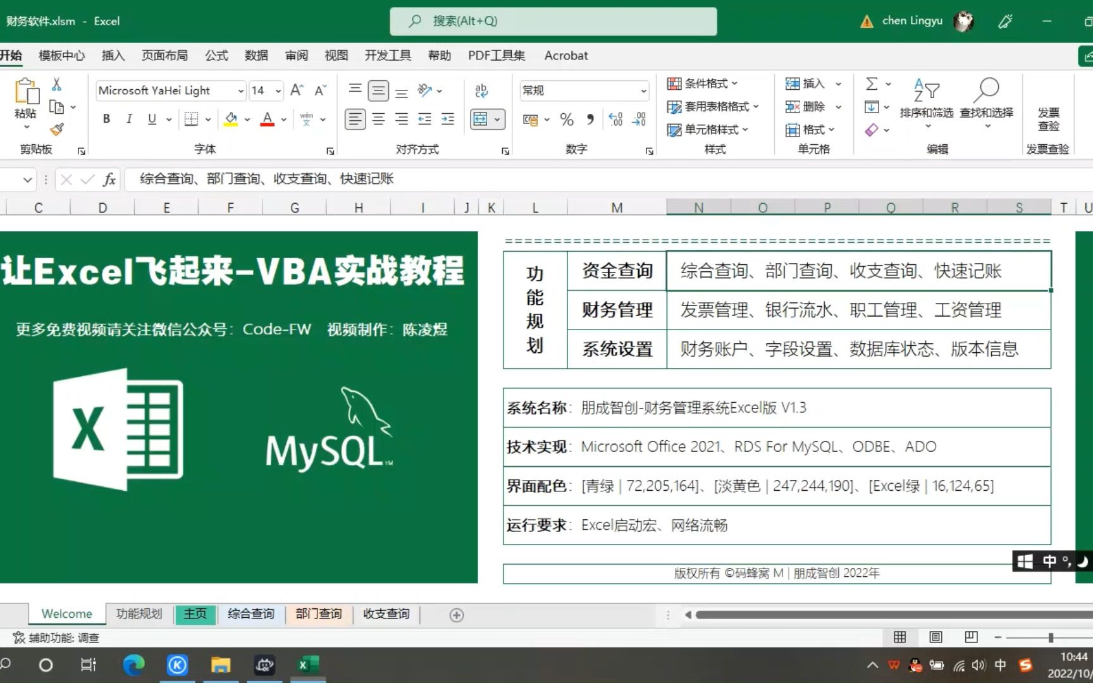Toggle Bold formatting
The height and width of the screenshot is (683, 1093).
[x=106, y=119]
